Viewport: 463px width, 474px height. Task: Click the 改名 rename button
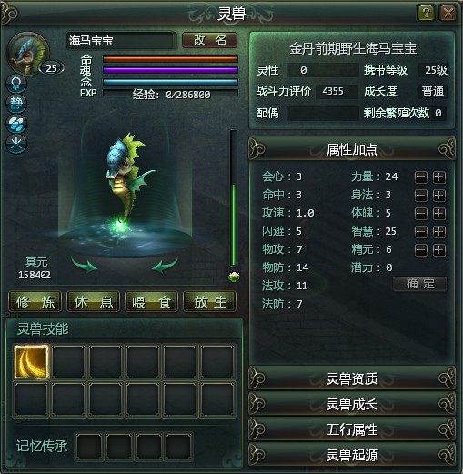pyautogui.click(x=209, y=40)
